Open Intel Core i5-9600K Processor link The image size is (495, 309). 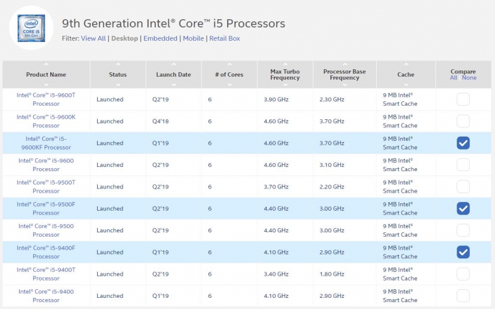tap(46, 121)
